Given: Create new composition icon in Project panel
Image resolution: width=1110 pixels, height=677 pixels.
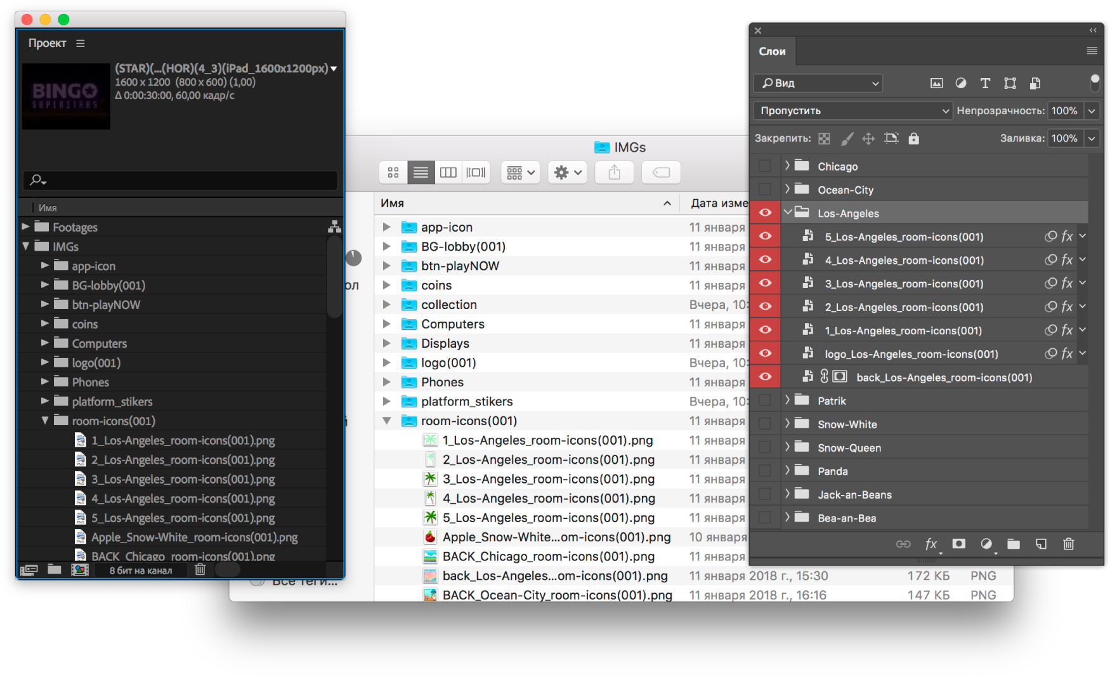Looking at the screenshot, I should tap(80, 570).
